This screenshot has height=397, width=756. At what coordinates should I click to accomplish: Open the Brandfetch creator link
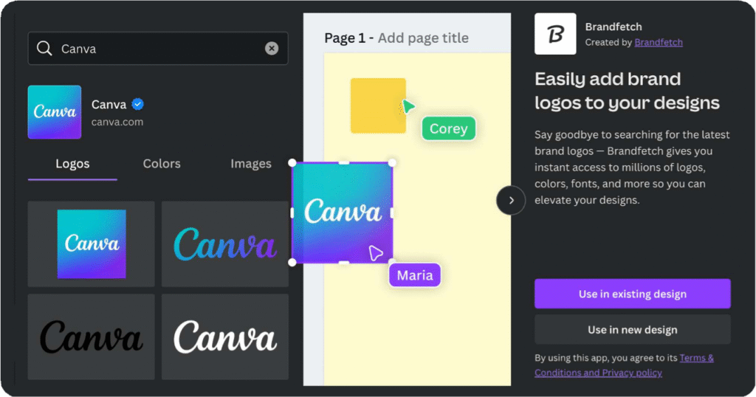pyautogui.click(x=658, y=42)
